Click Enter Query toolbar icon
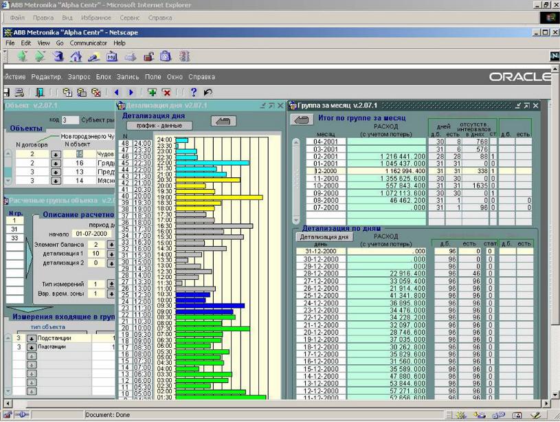The width and height of the screenshot is (560, 422). [67, 93]
